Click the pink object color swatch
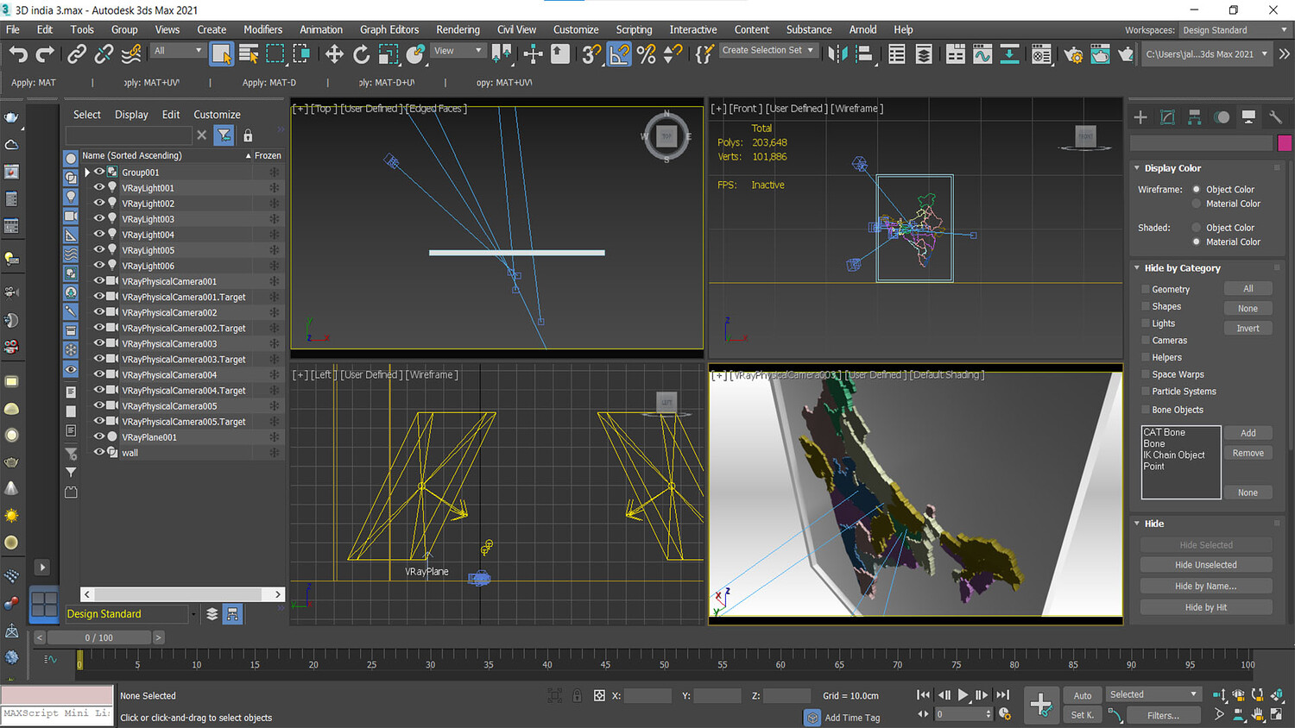Image resolution: width=1295 pixels, height=728 pixels. pos(1284,143)
